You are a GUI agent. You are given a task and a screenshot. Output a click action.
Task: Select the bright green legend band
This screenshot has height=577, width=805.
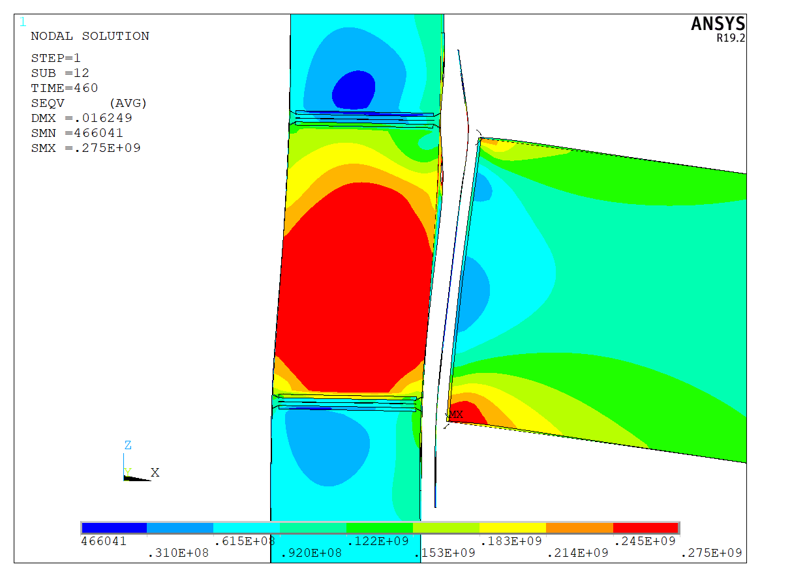pos(380,527)
